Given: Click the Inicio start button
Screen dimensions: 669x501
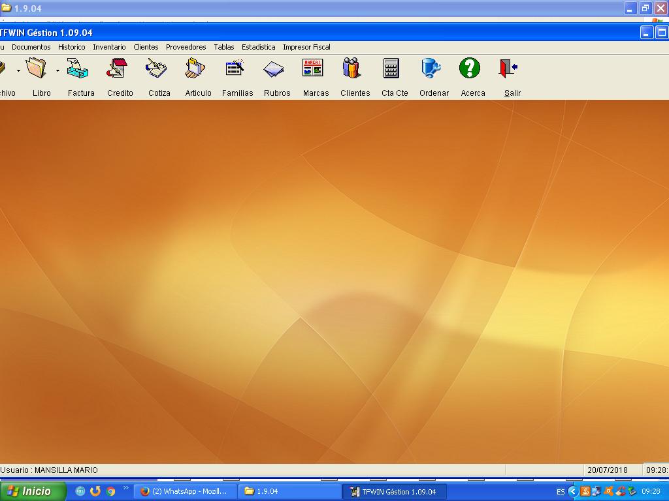Looking at the screenshot, I should [x=33, y=491].
